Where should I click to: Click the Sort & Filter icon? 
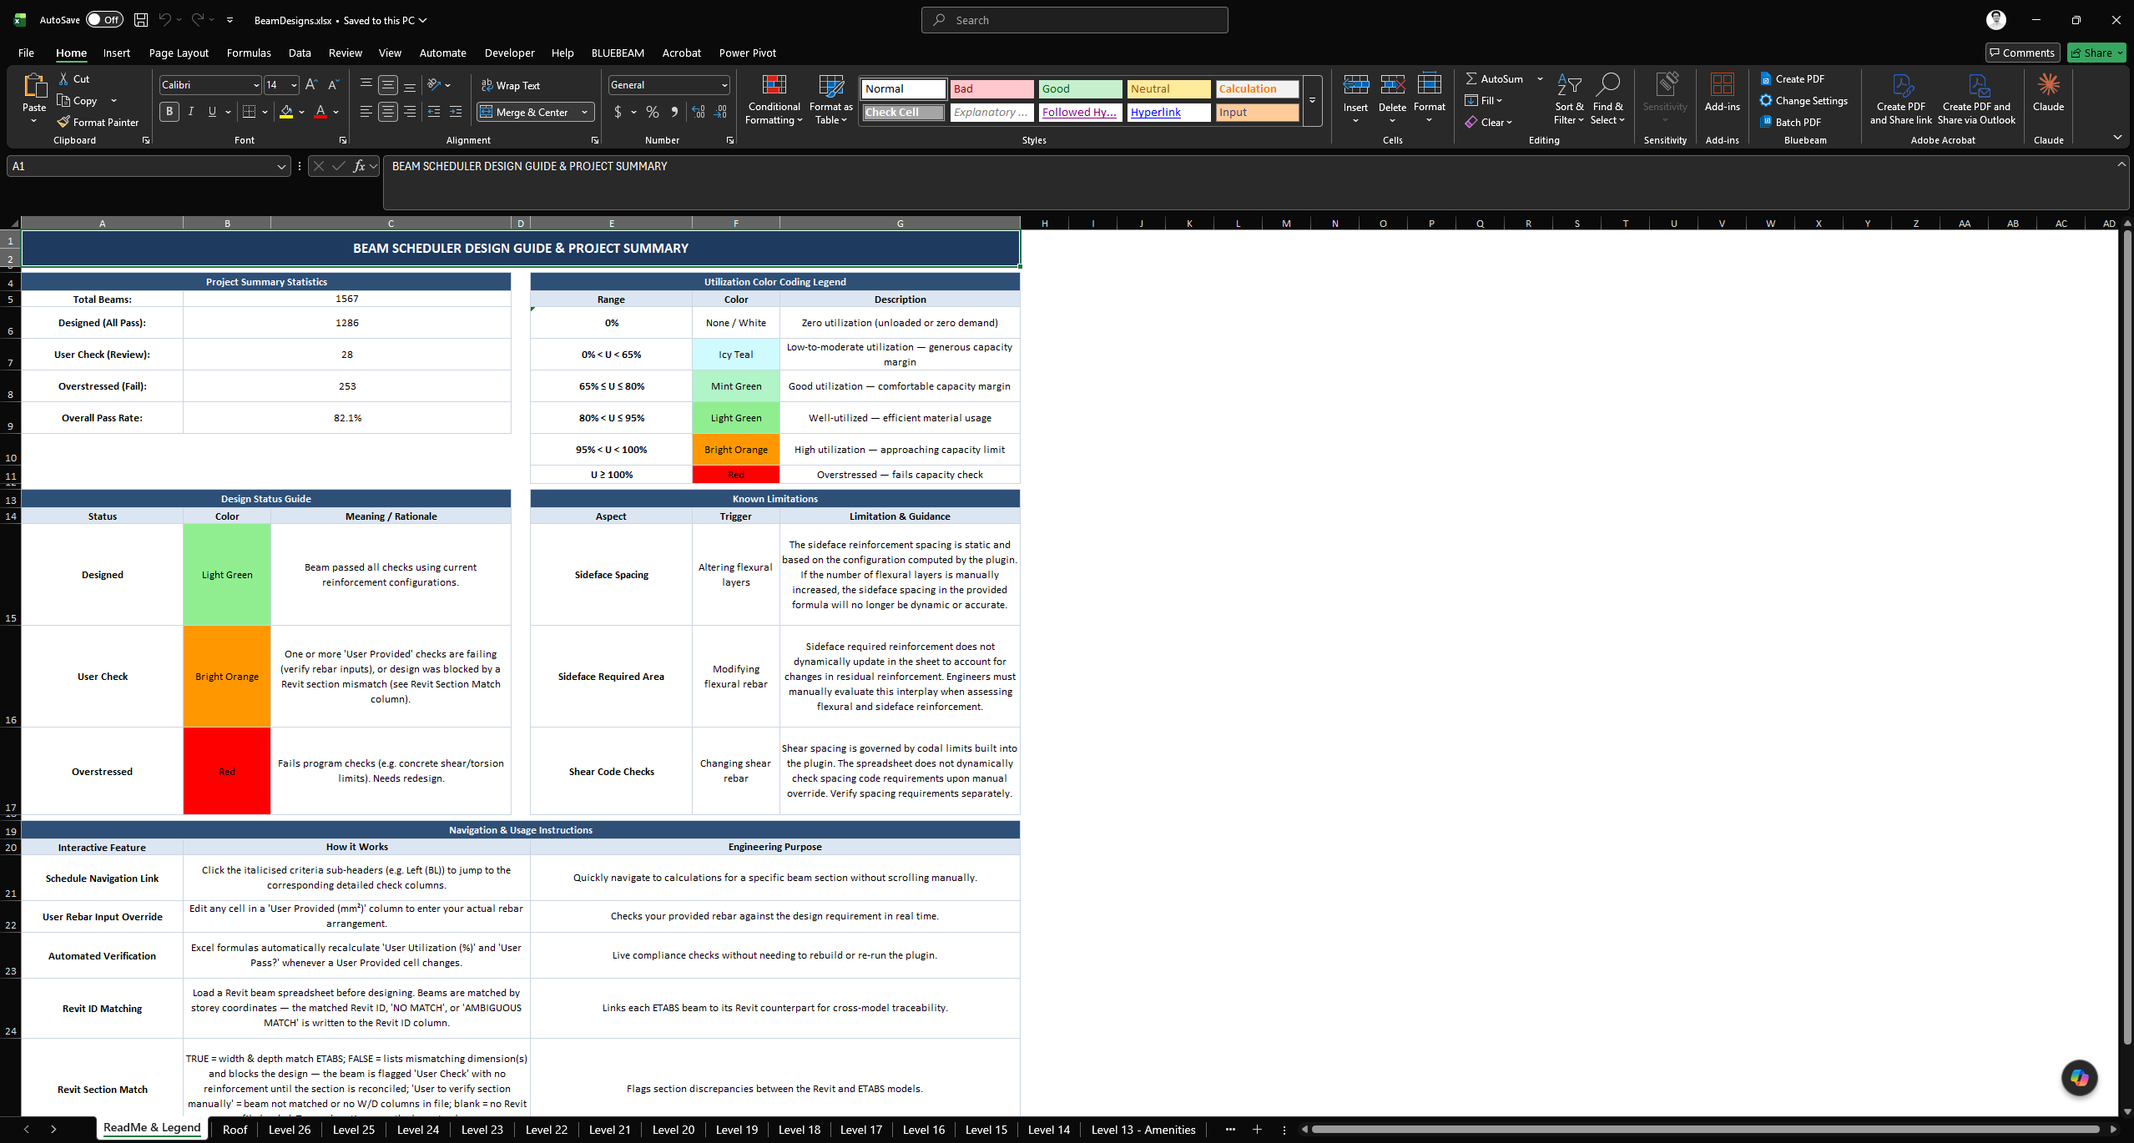click(x=1569, y=100)
